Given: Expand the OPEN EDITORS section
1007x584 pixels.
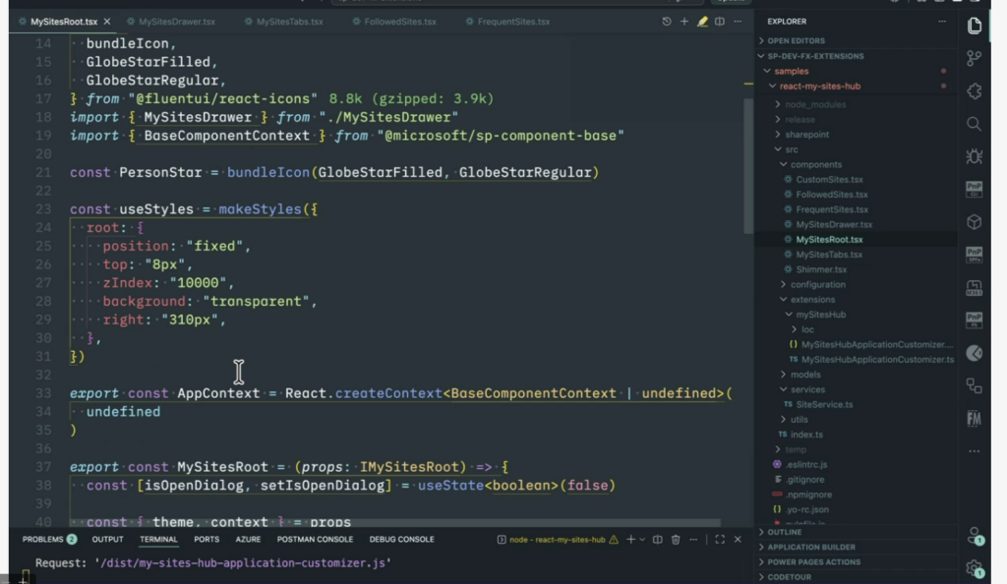Looking at the screenshot, I should click(796, 40).
